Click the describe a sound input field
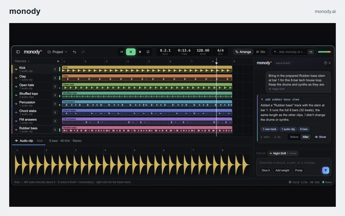This screenshot has height=216, width=345. pyautogui.click(x=294, y=163)
